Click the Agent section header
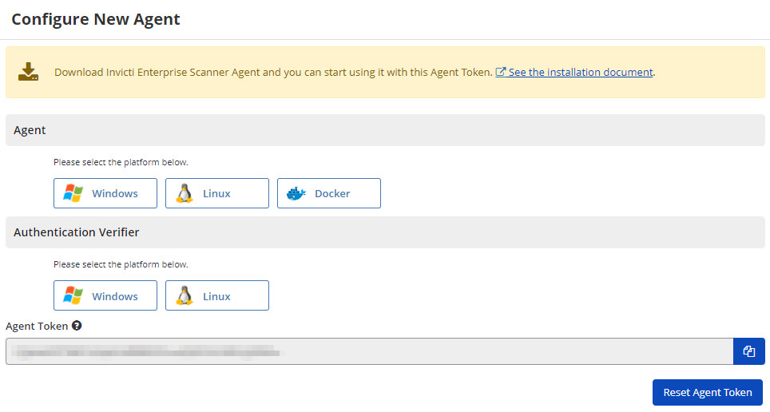The width and height of the screenshot is (770, 412). point(385,130)
